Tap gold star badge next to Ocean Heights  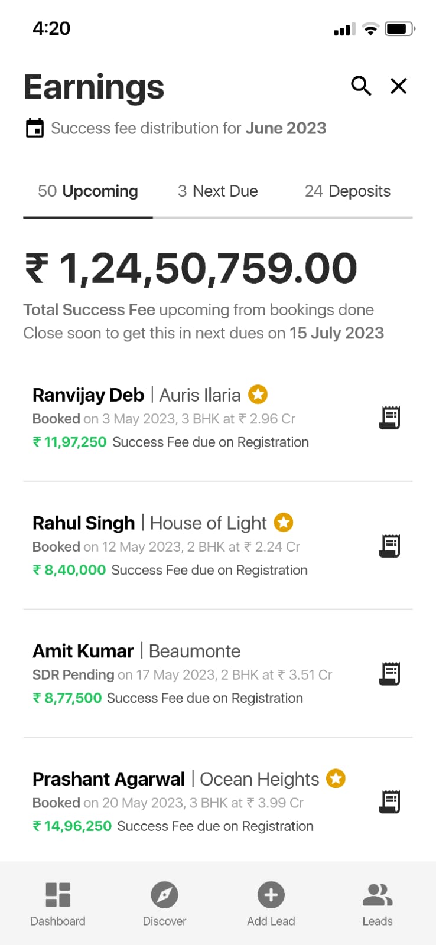[x=336, y=778]
